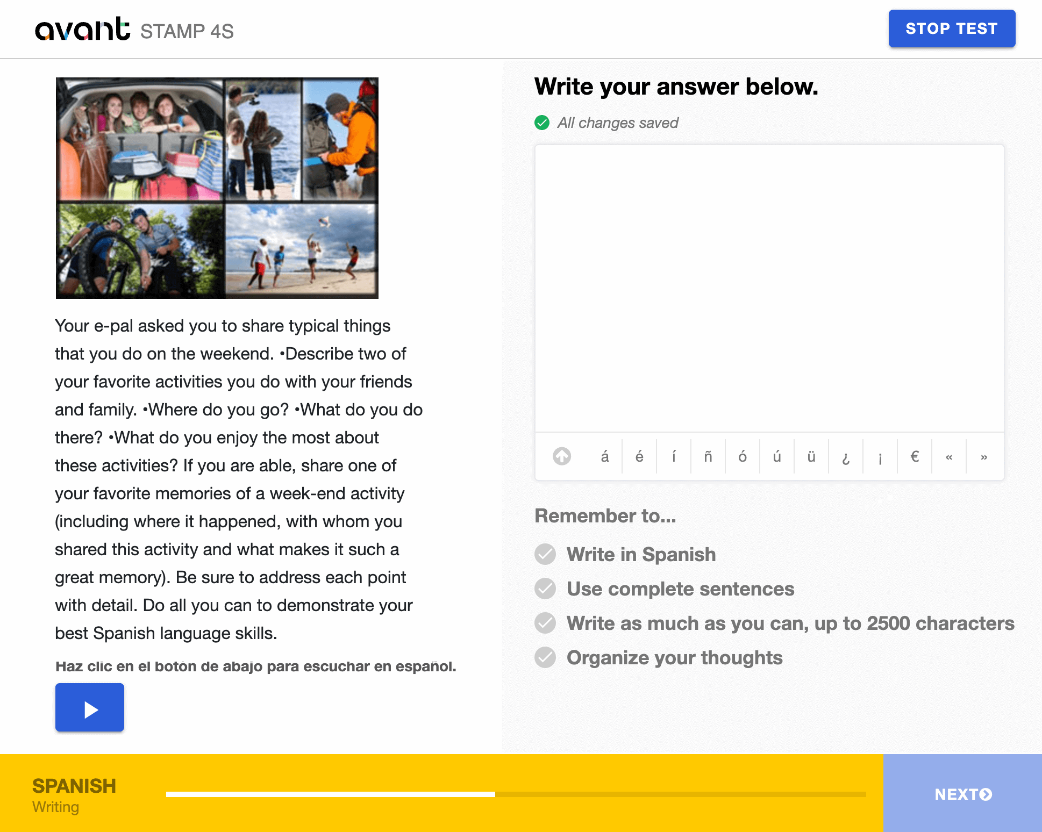Insert the right guillemet quote
This screenshot has height=832, width=1042.
tap(984, 457)
